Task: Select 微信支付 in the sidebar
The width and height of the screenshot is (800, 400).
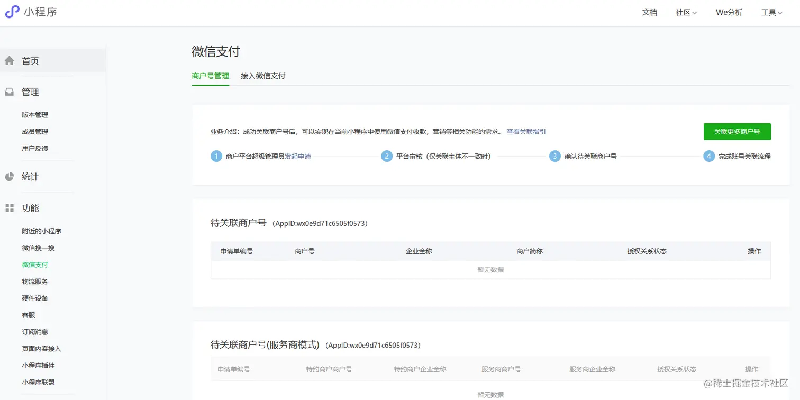Action: pyautogui.click(x=35, y=265)
